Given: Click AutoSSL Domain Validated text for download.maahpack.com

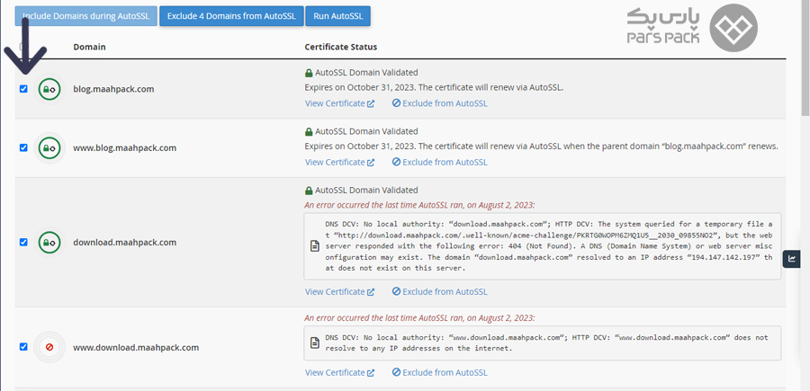Looking at the screenshot, I should (x=366, y=190).
